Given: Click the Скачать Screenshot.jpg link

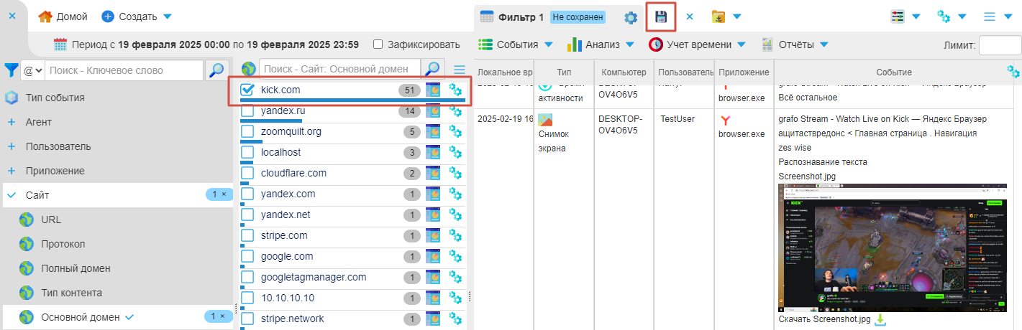Looking at the screenshot, I should click(824, 319).
